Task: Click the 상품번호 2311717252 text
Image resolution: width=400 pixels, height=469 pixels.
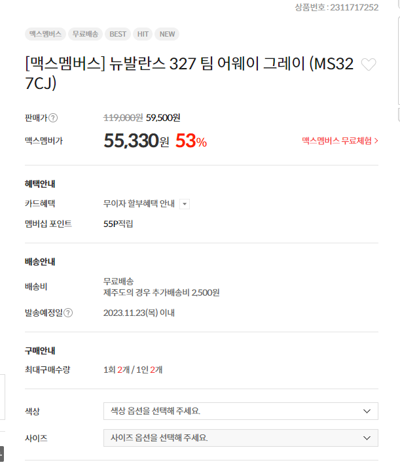Action: (x=336, y=7)
